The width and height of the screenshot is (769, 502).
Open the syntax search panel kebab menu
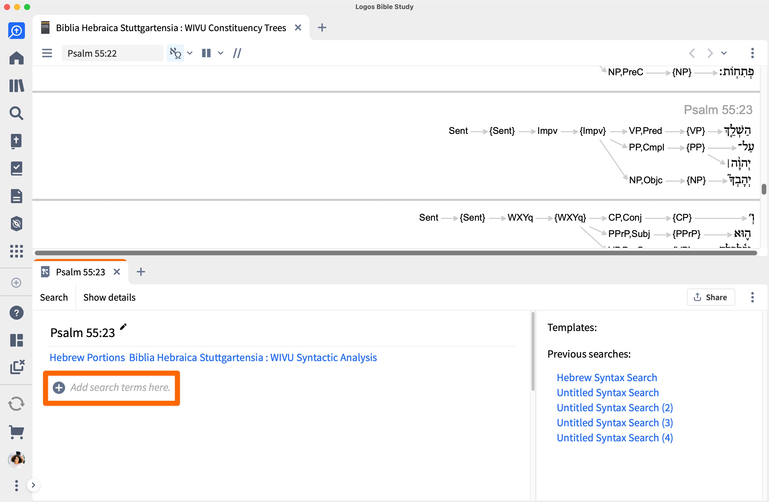coord(752,297)
